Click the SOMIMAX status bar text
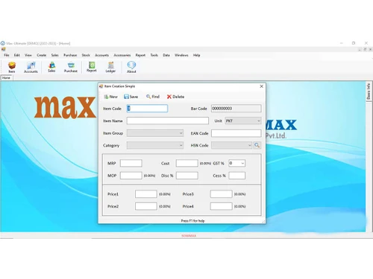 (189, 236)
